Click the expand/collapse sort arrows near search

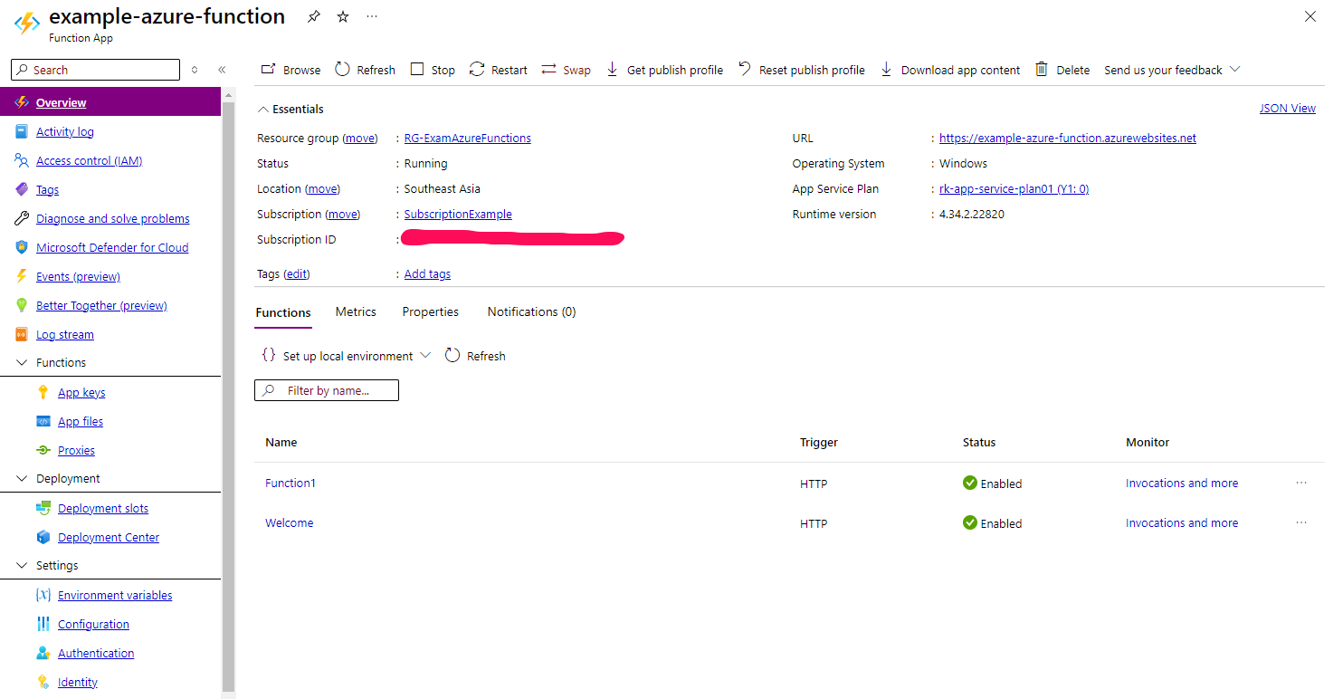tap(194, 70)
